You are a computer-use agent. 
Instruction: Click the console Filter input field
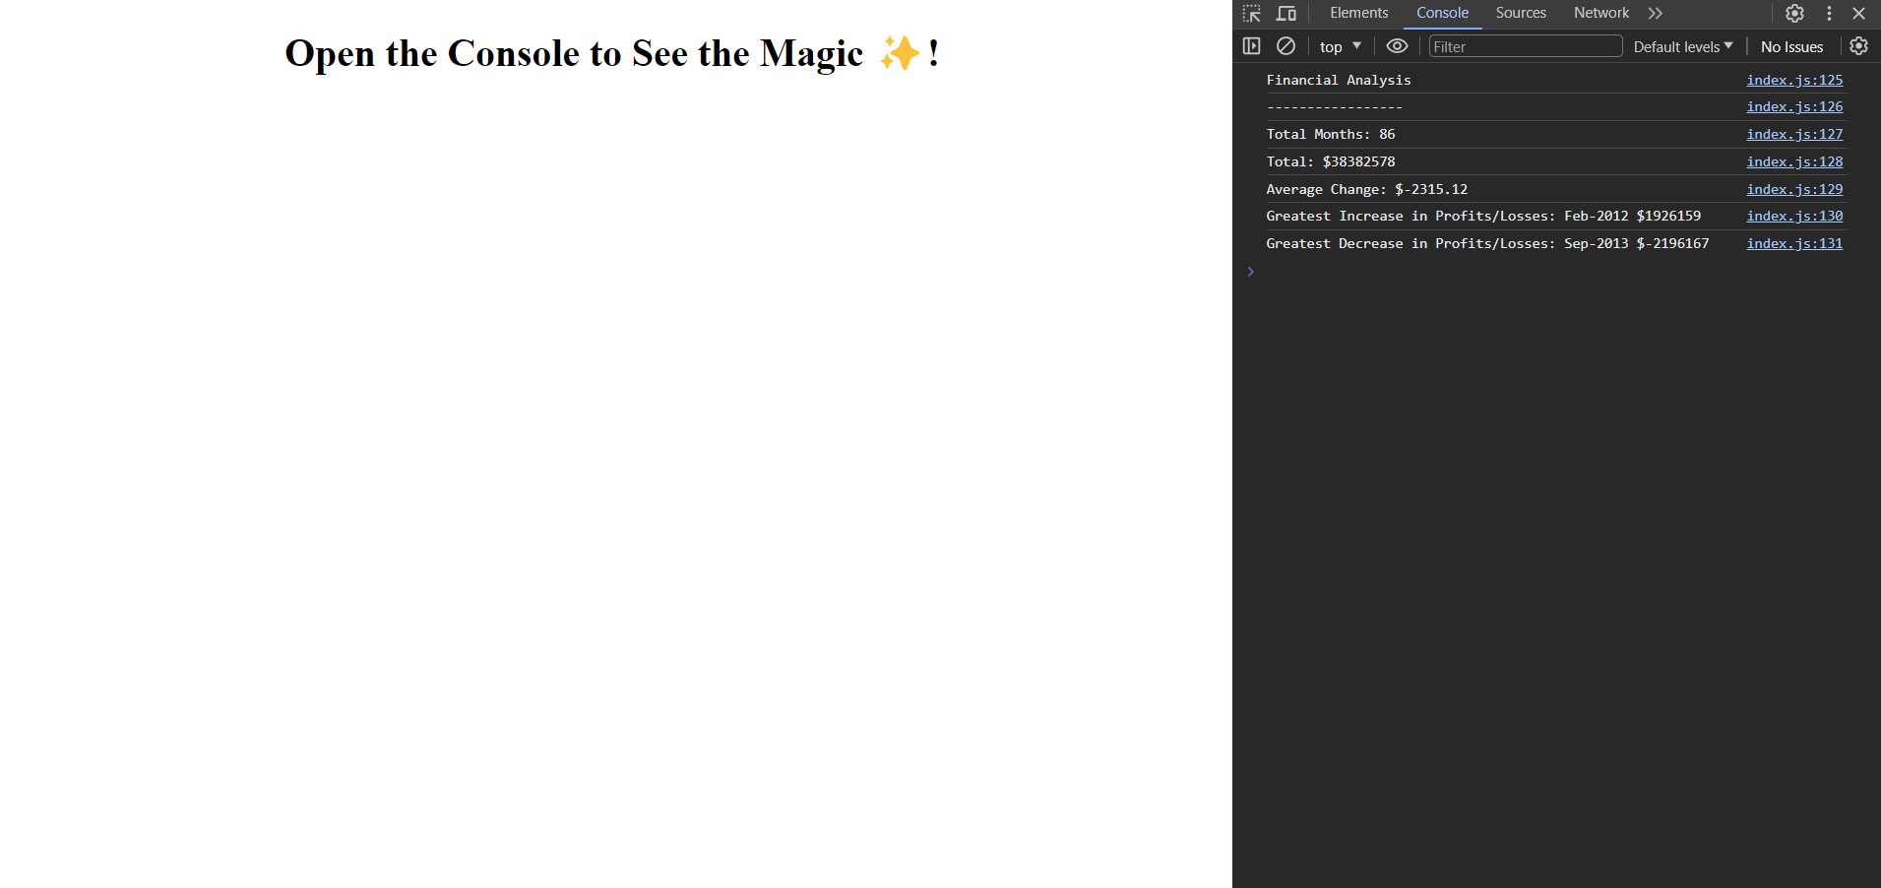[x=1525, y=46]
